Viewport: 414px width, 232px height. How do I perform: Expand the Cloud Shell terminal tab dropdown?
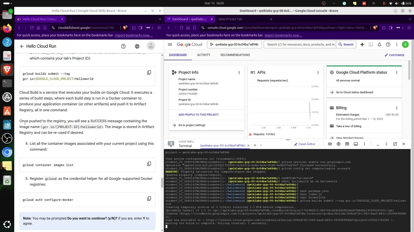(261, 145)
